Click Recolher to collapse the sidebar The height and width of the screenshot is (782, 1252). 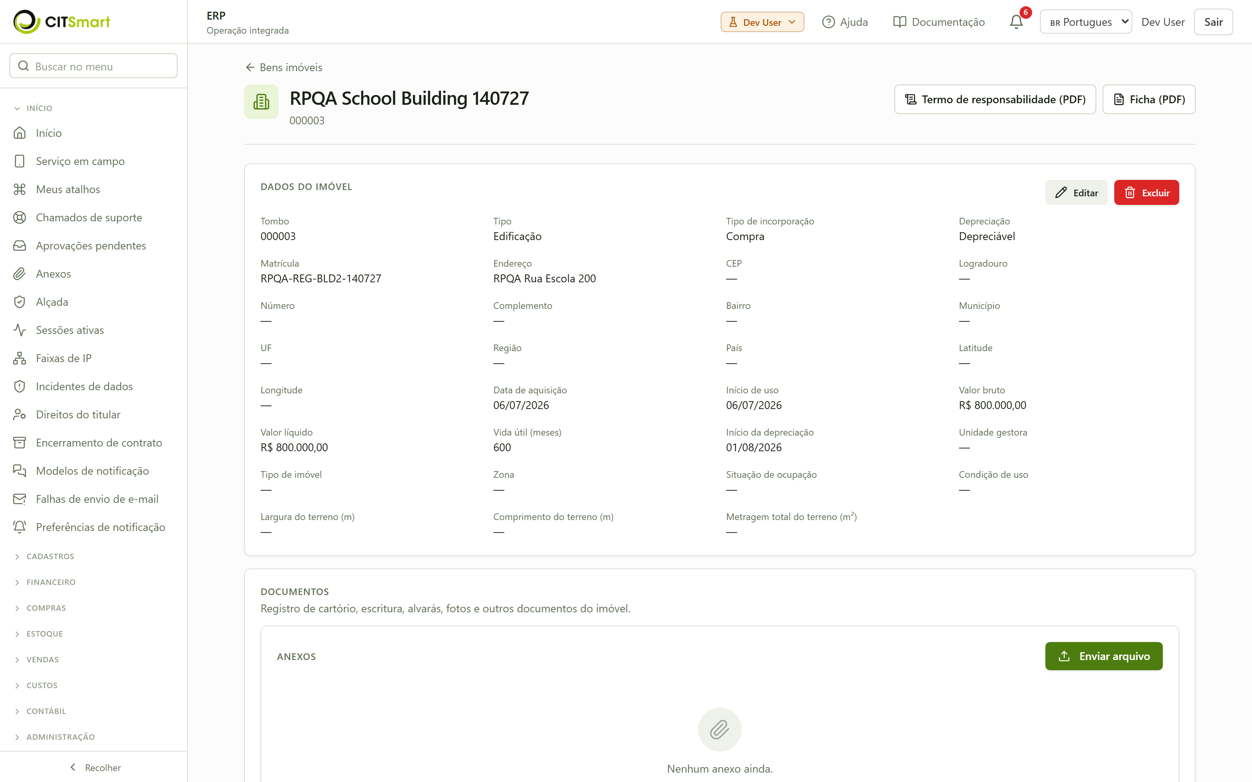[95, 768]
